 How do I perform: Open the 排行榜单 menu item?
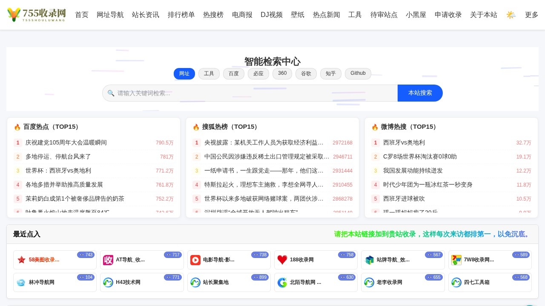pyautogui.click(x=181, y=15)
